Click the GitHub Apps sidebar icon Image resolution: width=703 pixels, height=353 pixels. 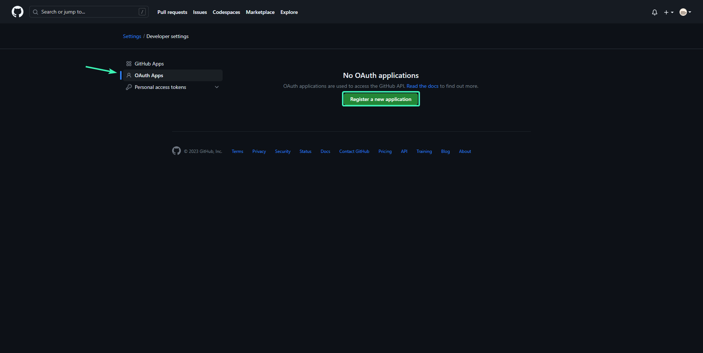coord(129,63)
